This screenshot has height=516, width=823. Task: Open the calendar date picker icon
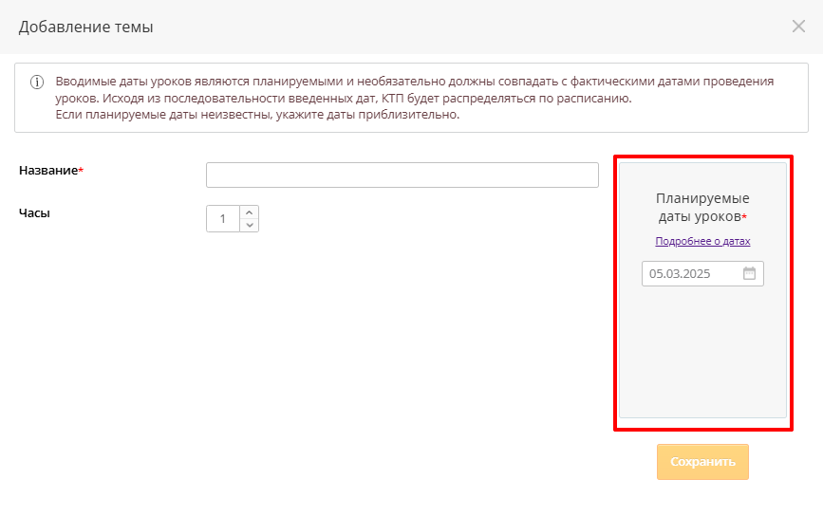(749, 274)
